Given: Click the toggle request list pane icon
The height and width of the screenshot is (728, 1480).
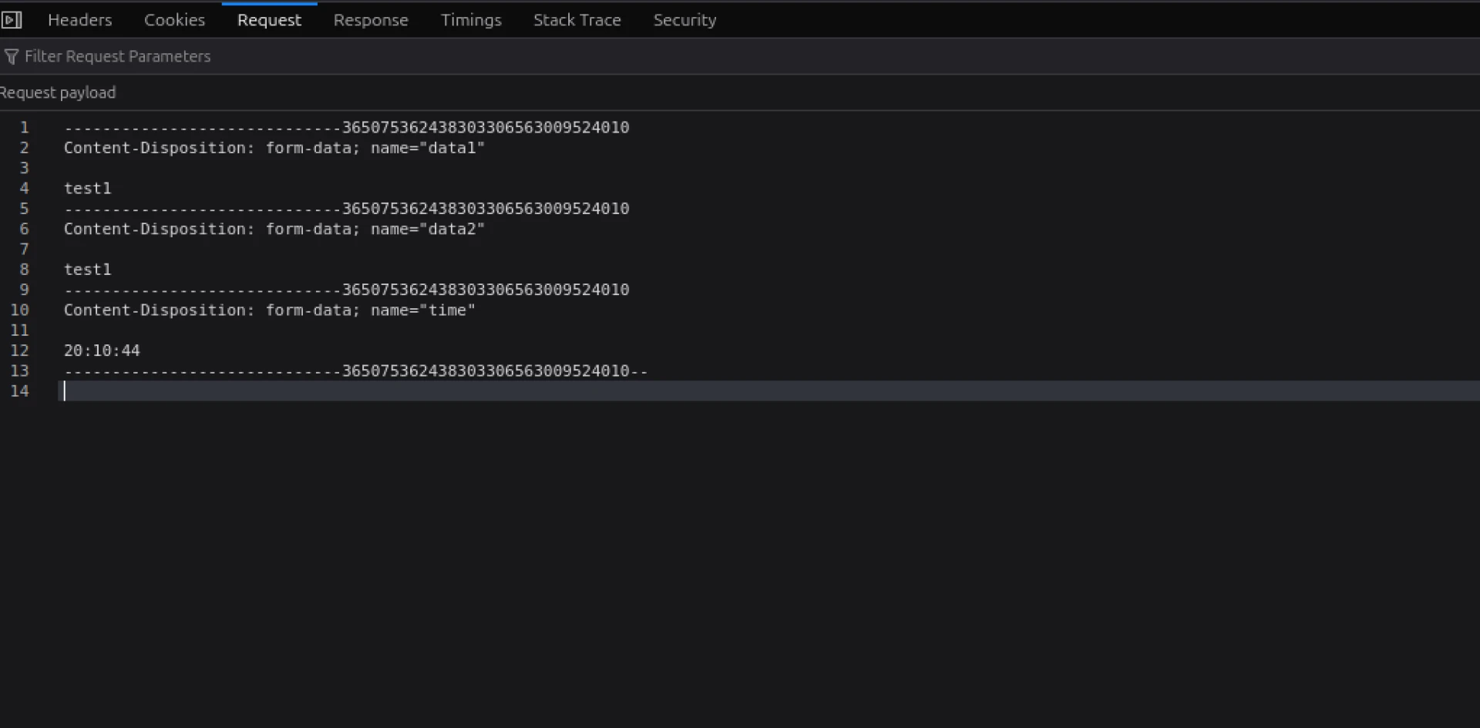Looking at the screenshot, I should tap(12, 20).
